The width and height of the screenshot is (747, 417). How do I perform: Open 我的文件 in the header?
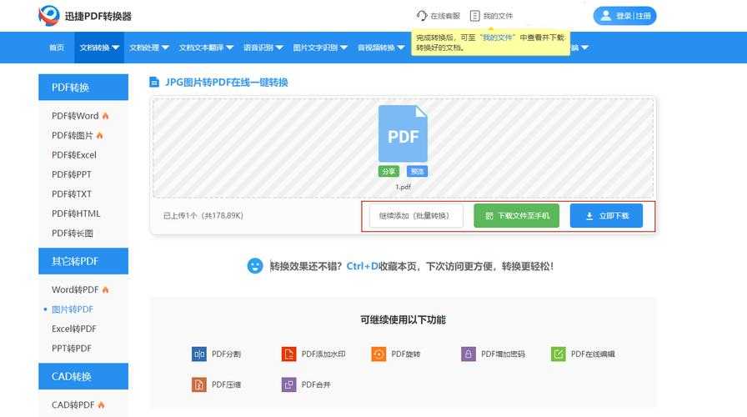click(x=491, y=16)
